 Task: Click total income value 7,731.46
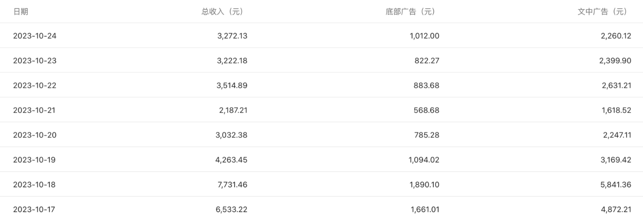[x=232, y=185]
